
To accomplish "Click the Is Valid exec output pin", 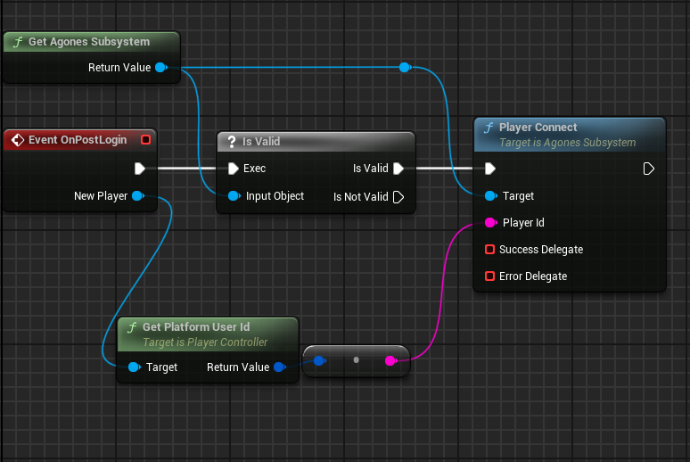I will point(398,169).
